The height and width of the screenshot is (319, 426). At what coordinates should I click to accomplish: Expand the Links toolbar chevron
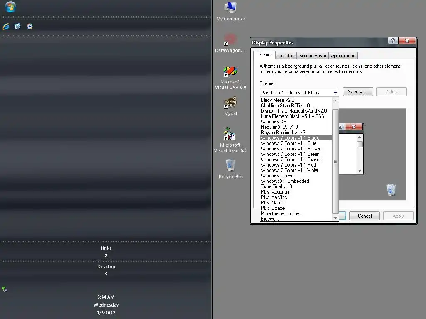(106, 255)
